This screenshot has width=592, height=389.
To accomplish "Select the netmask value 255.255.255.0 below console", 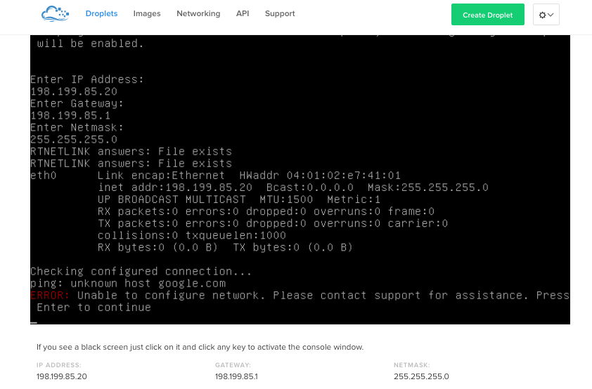I will point(421,376).
